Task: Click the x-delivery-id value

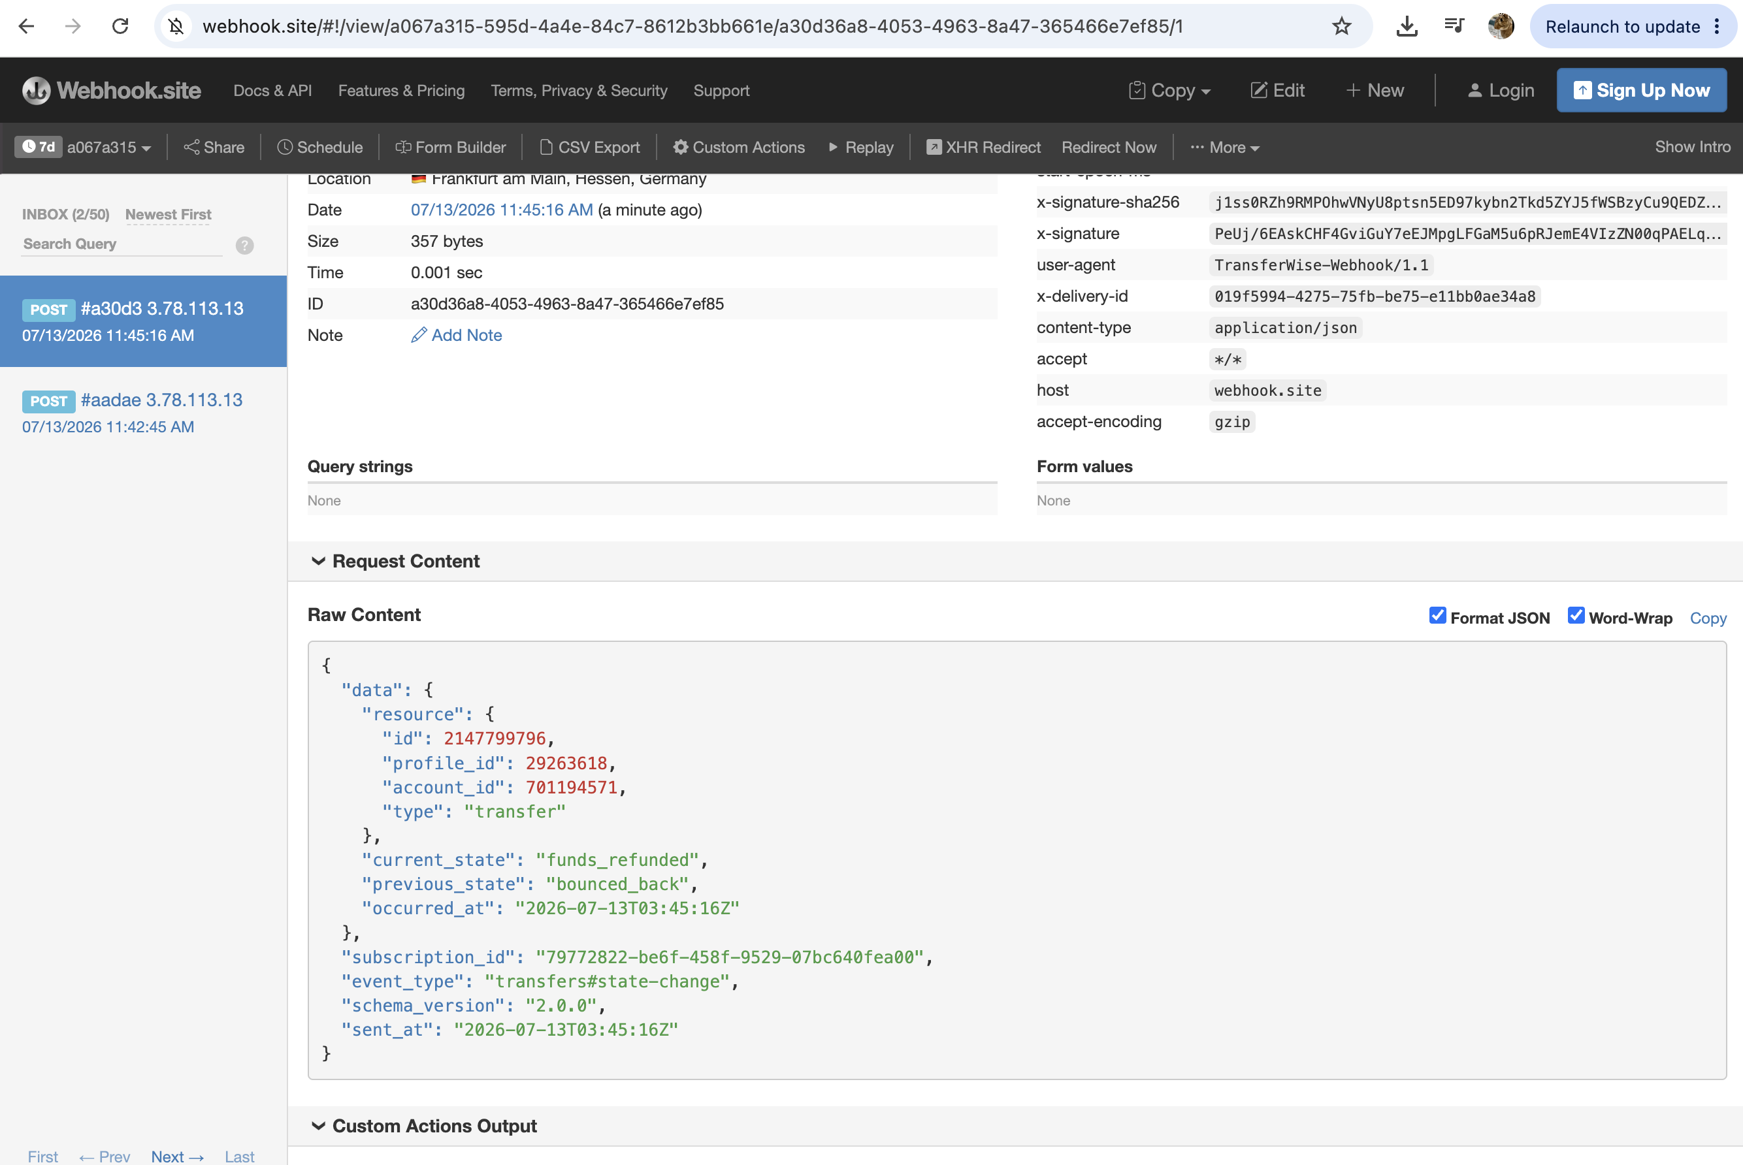Action: point(1375,296)
